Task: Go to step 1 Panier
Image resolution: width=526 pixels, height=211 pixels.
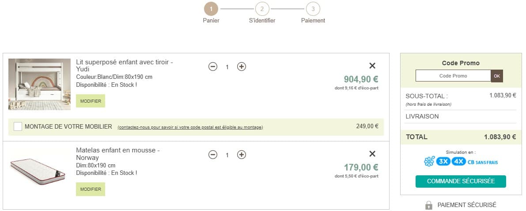Action: pos(211,9)
